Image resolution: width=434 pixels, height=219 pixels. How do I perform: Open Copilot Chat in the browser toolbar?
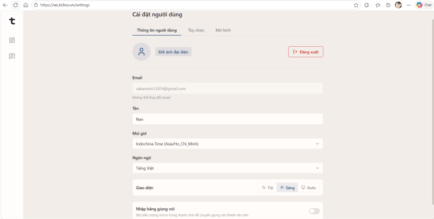pyautogui.click(x=424, y=5)
